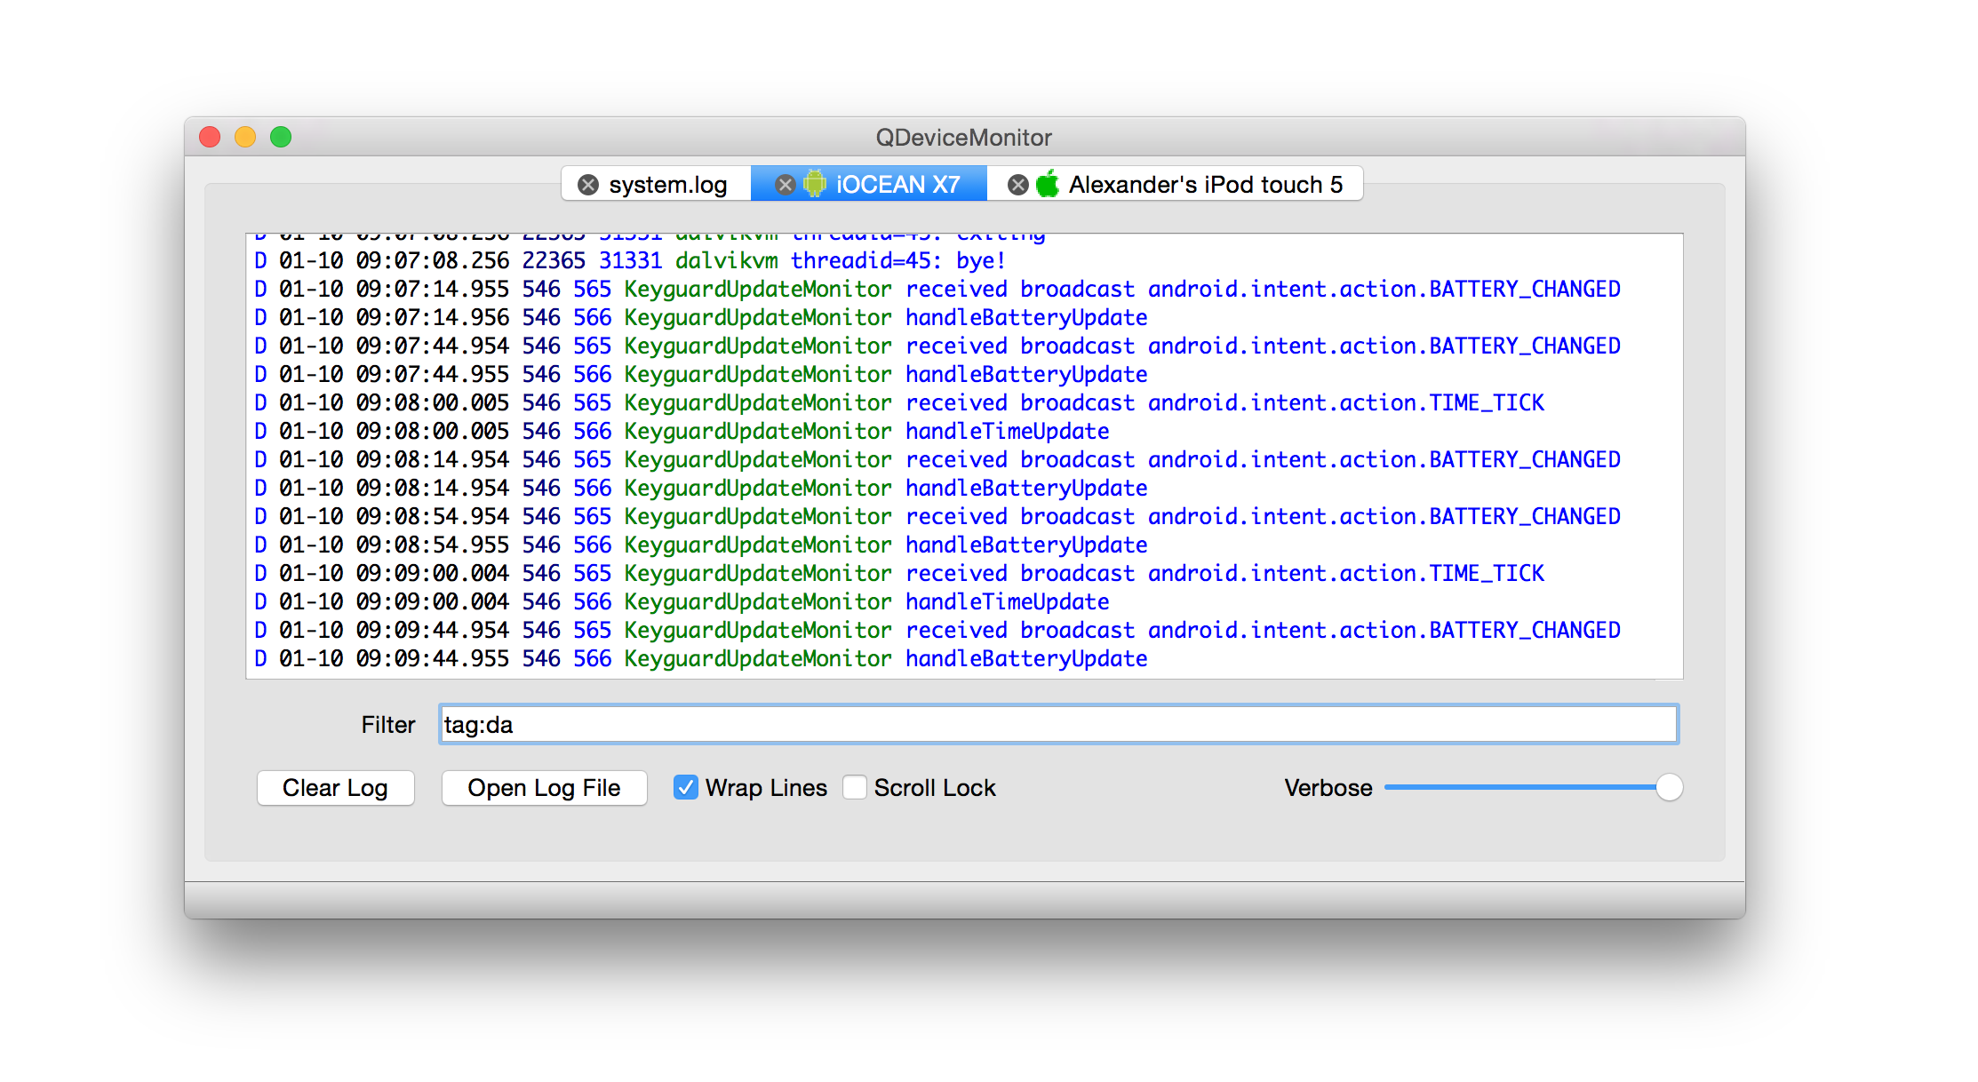Screen dimensions: 1978x1082
Task: Click the 09:08:14.954 BATTERY_CHANGED line
Action: (937, 459)
